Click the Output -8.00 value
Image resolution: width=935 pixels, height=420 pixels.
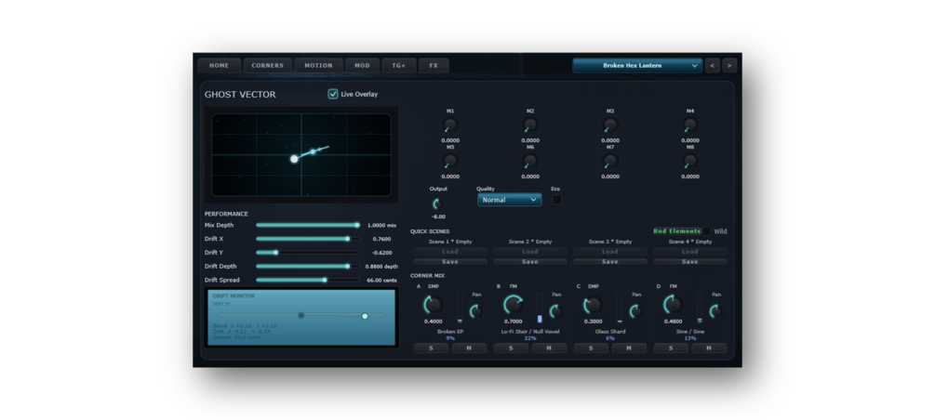438,217
